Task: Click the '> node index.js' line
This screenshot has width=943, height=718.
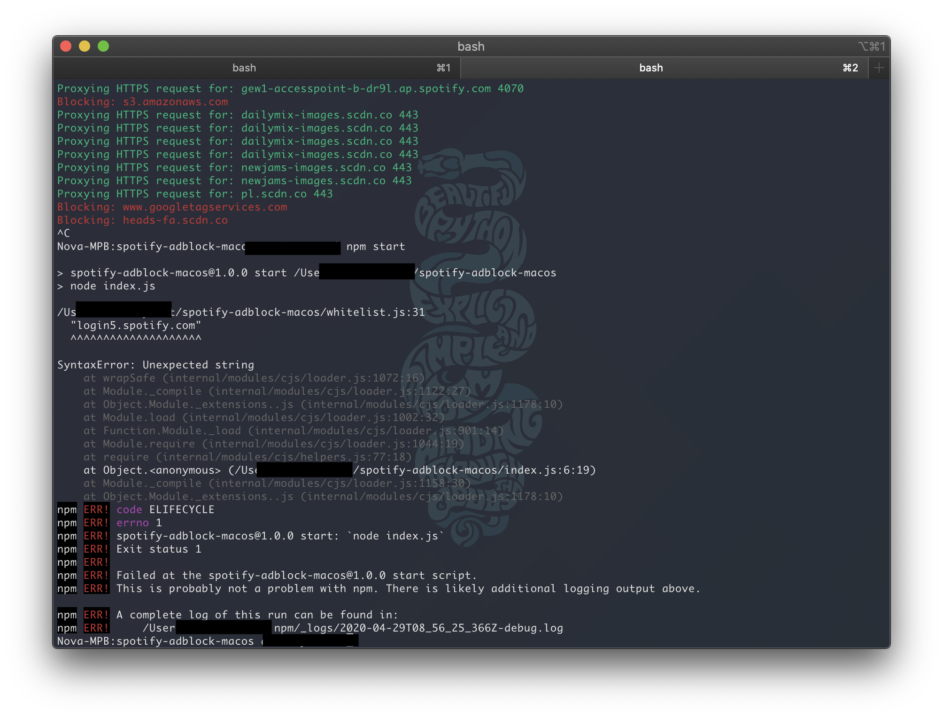Action: 106,286
